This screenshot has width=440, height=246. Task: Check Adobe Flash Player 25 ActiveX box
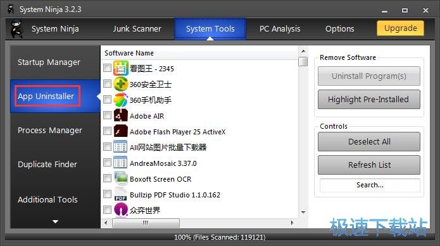coord(107,131)
